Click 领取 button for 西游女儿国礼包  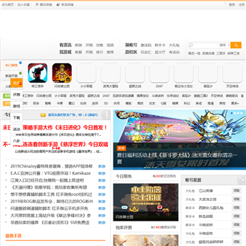pos(236,208)
